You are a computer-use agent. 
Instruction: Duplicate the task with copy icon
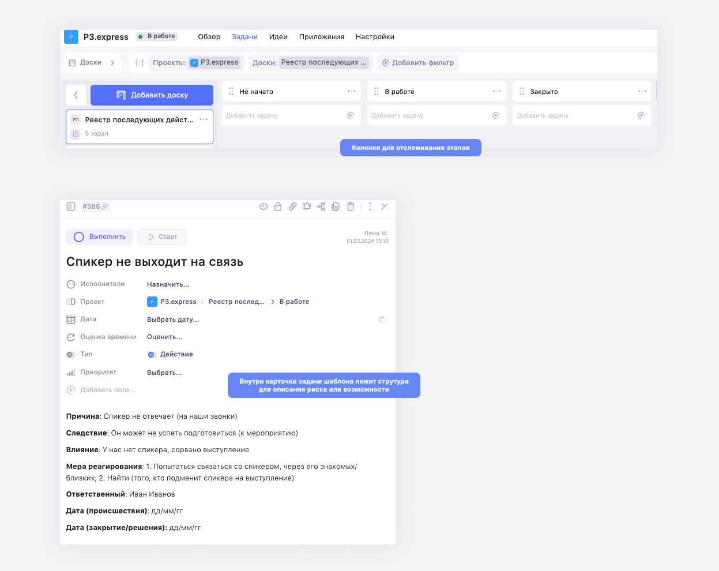(336, 206)
